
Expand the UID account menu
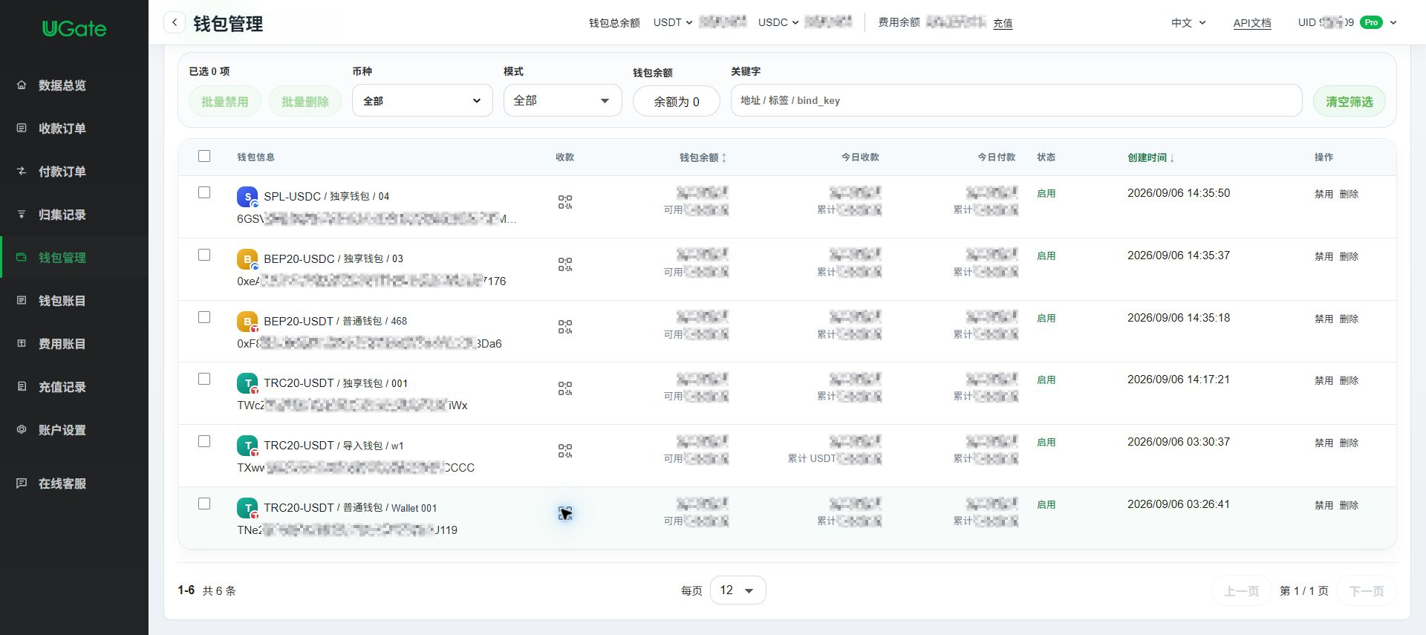(1393, 22)
